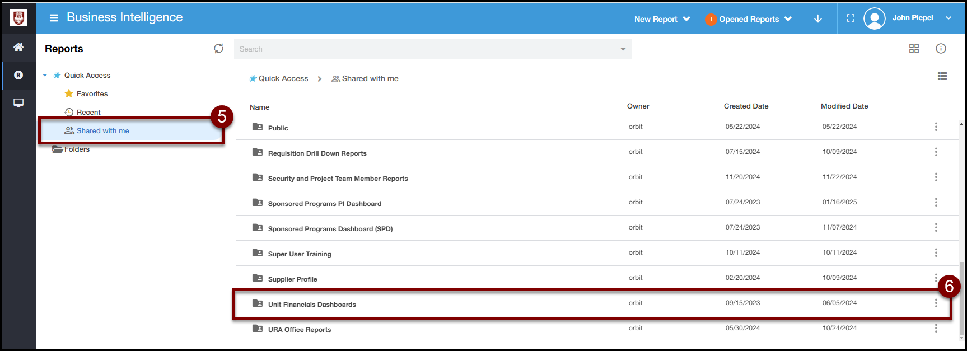Click the home icon in the sidebar
Image resolution: width=967 pixels, height=351 pixels.
pyautogui.click(x=18, y=47)
